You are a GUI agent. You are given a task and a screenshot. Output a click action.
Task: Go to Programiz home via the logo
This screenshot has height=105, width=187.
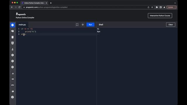click(x=21, y=14)
